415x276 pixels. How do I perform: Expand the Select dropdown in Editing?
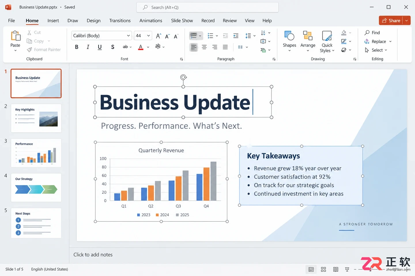point(386,50)
